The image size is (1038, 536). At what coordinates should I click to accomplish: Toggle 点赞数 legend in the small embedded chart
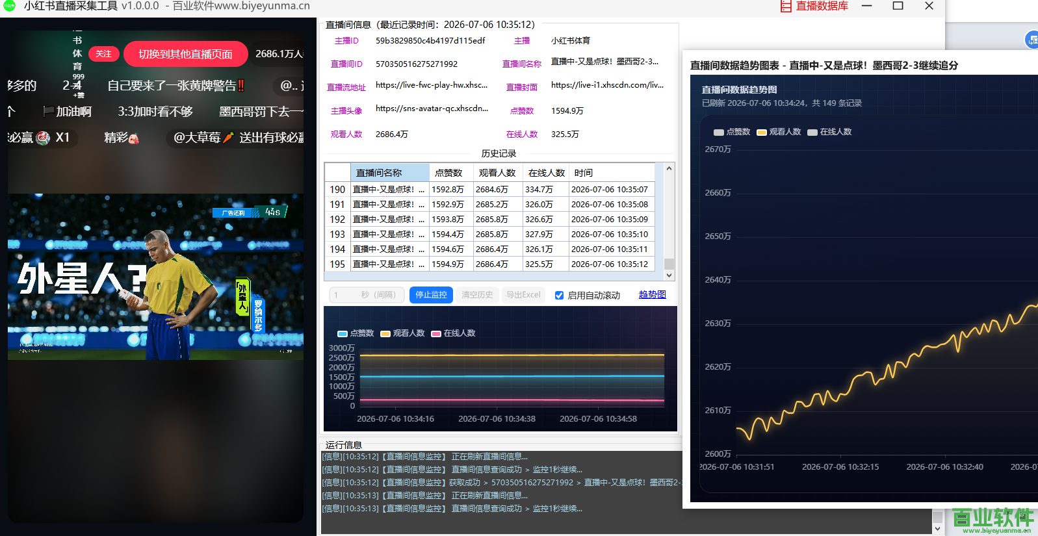click(356, 333)
